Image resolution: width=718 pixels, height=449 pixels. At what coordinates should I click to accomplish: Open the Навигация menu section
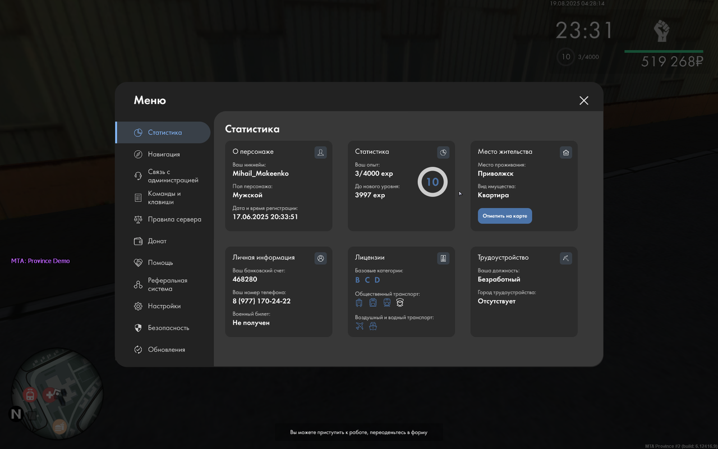(163, 154)
